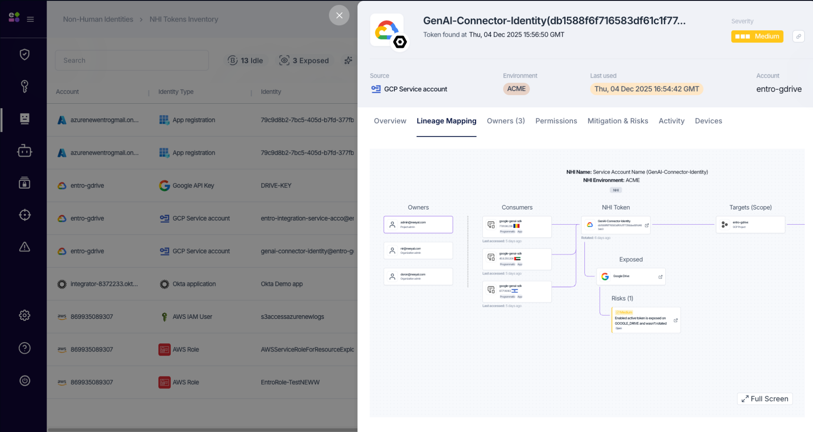This screenshot has height=432, width=813.
Task: Open the crosshair target sidebar icon
Action: (x=25, y=215)
